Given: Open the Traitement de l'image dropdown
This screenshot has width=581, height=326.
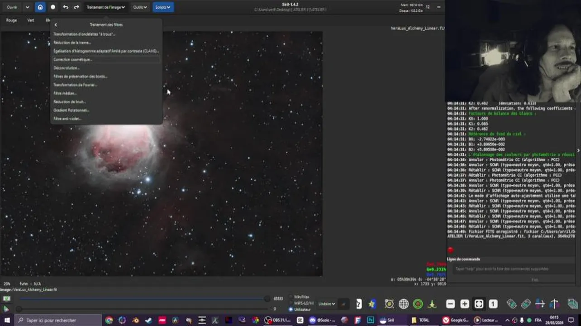Looking at the screenshot, I should coord(105,7).
